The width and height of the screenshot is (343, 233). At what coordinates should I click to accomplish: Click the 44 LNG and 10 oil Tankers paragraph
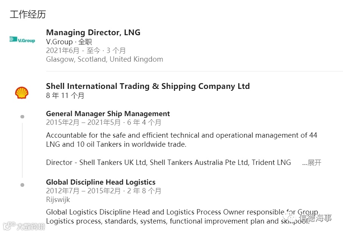pos(181,140)
